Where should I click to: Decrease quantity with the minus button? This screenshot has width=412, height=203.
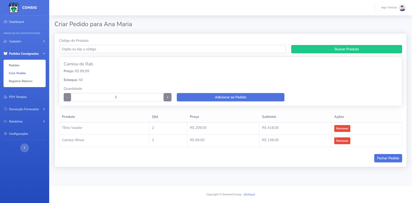tap(67, 97)
